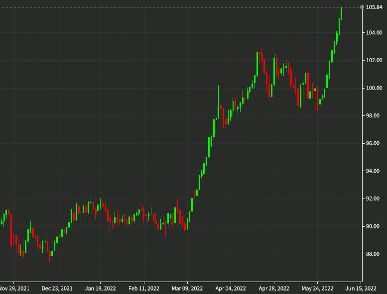Click the Apr 28, 2022 date label
This screenshot has height=294, width=387.
click(x=274, y=289)
